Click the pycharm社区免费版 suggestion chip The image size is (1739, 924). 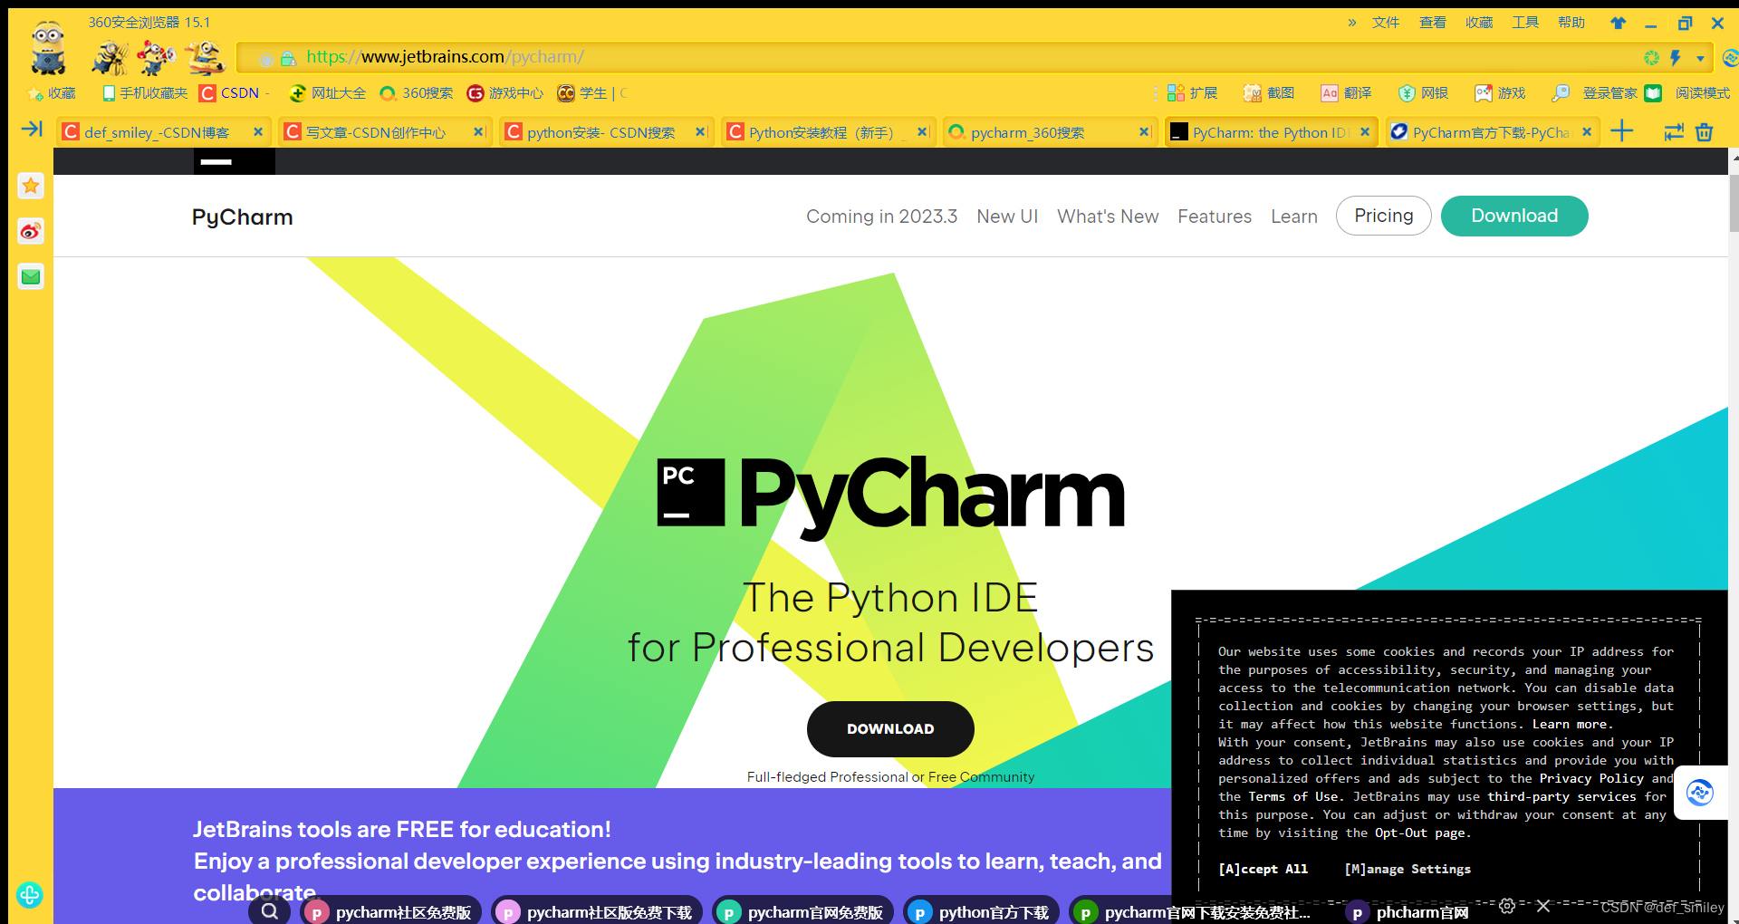pos(390,911)
